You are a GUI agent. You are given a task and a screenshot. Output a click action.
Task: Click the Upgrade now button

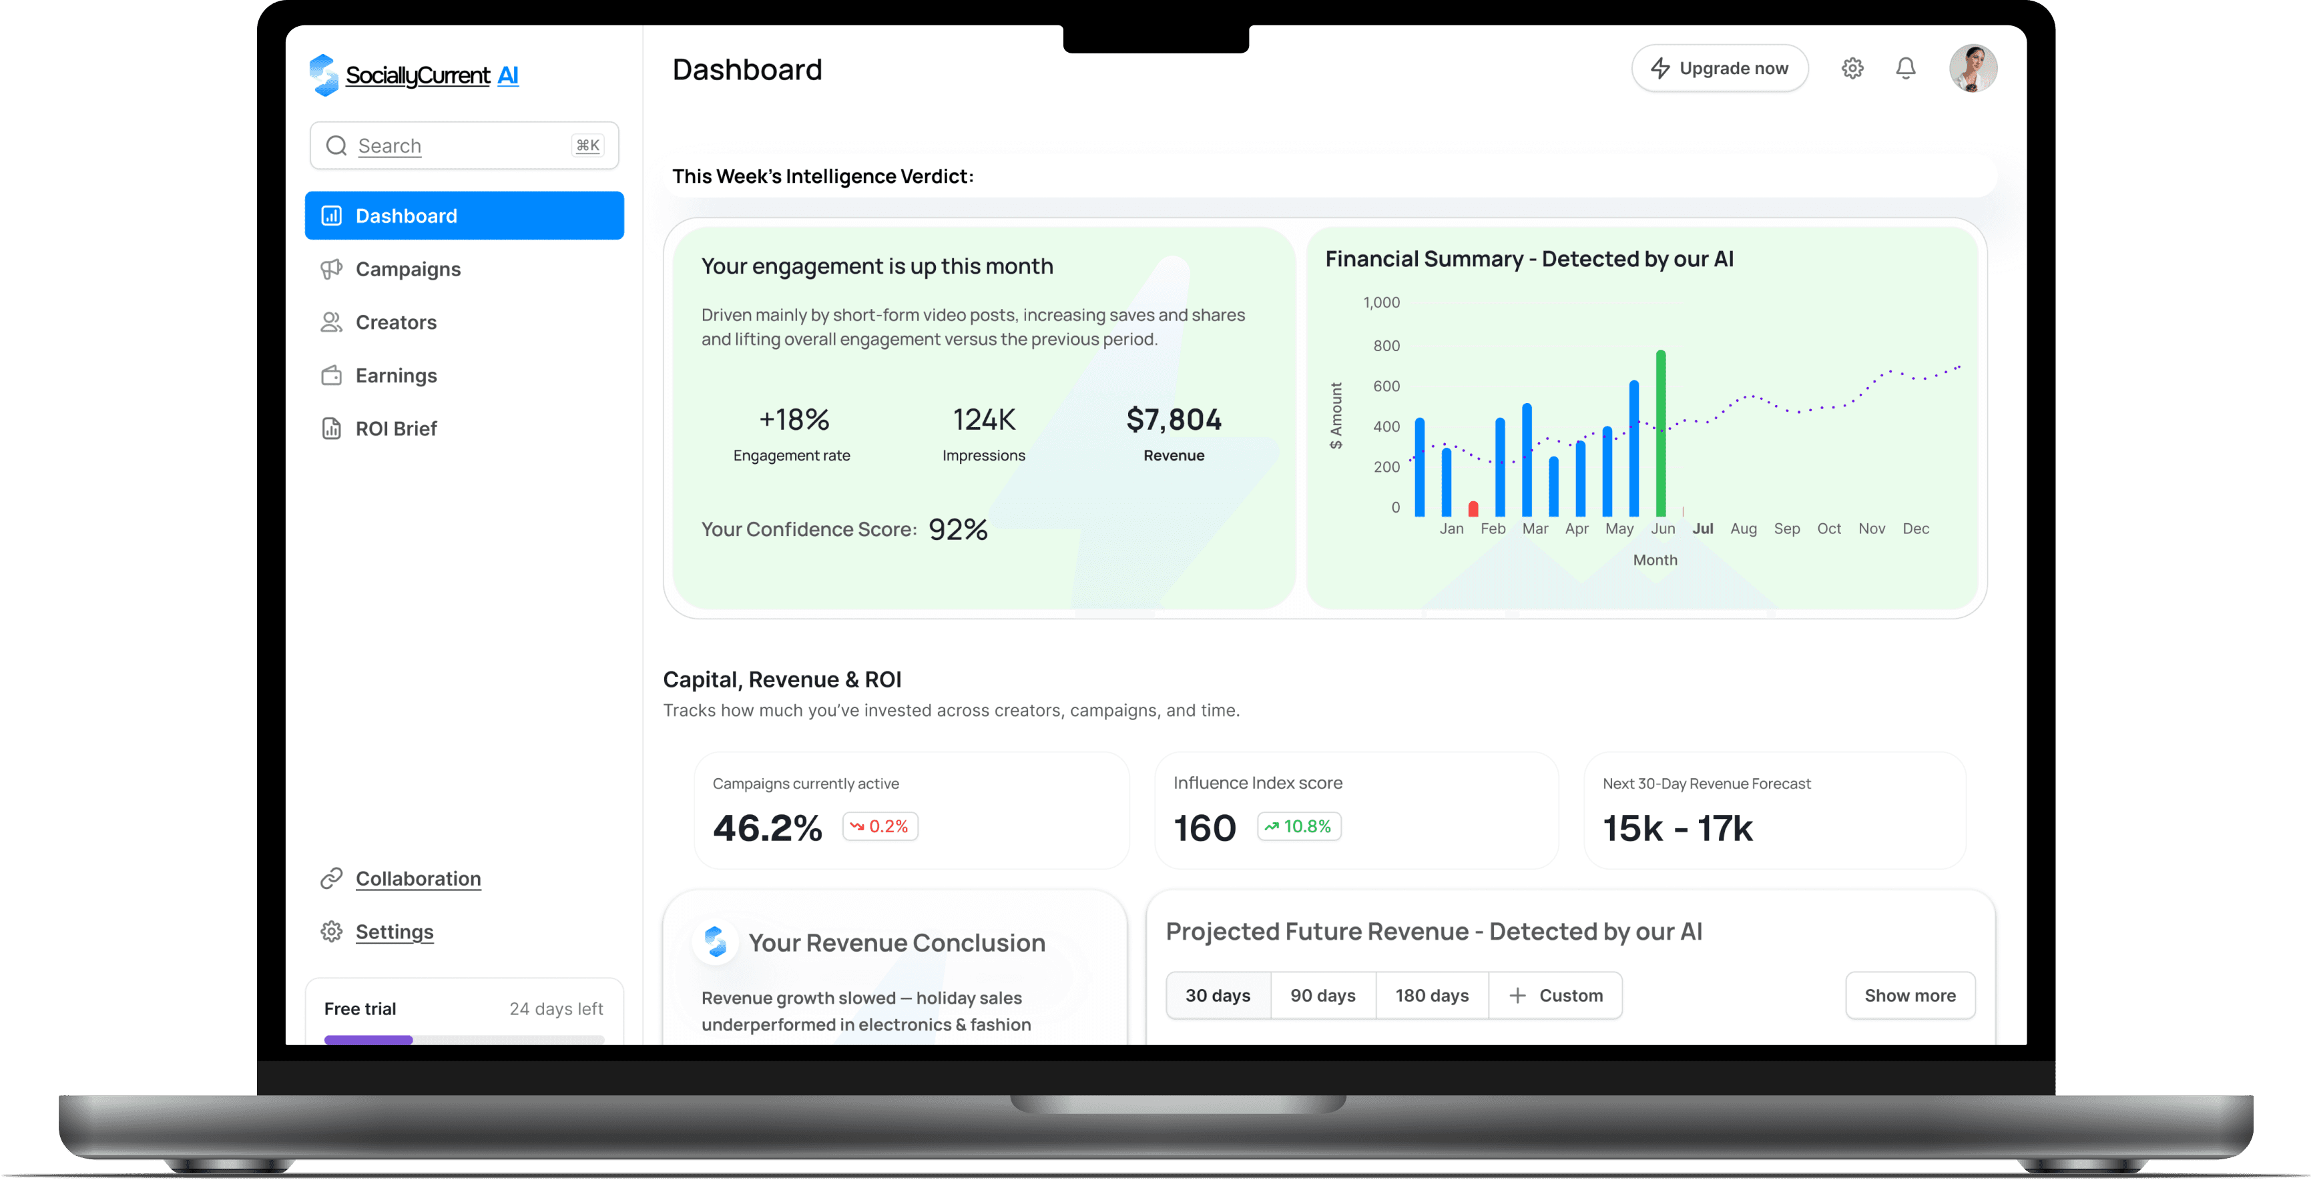[1720, 67]
